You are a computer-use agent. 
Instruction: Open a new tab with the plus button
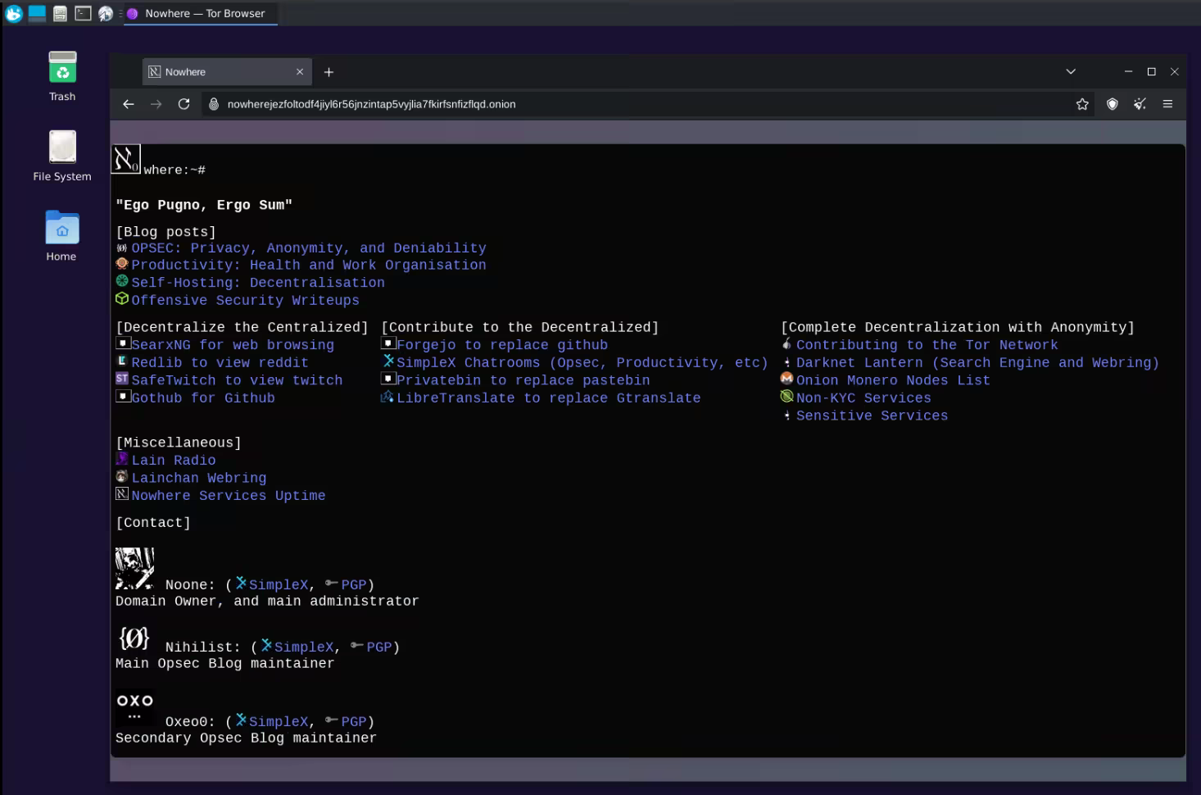(x=329, y=72)
